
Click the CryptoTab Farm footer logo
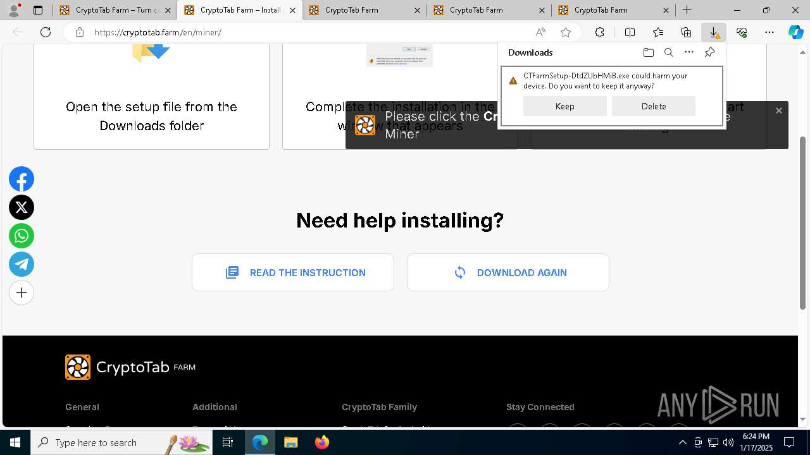(130, 367)
